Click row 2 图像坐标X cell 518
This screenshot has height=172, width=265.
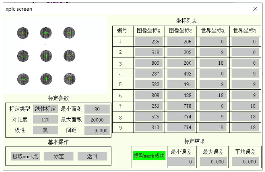[149, 52]
